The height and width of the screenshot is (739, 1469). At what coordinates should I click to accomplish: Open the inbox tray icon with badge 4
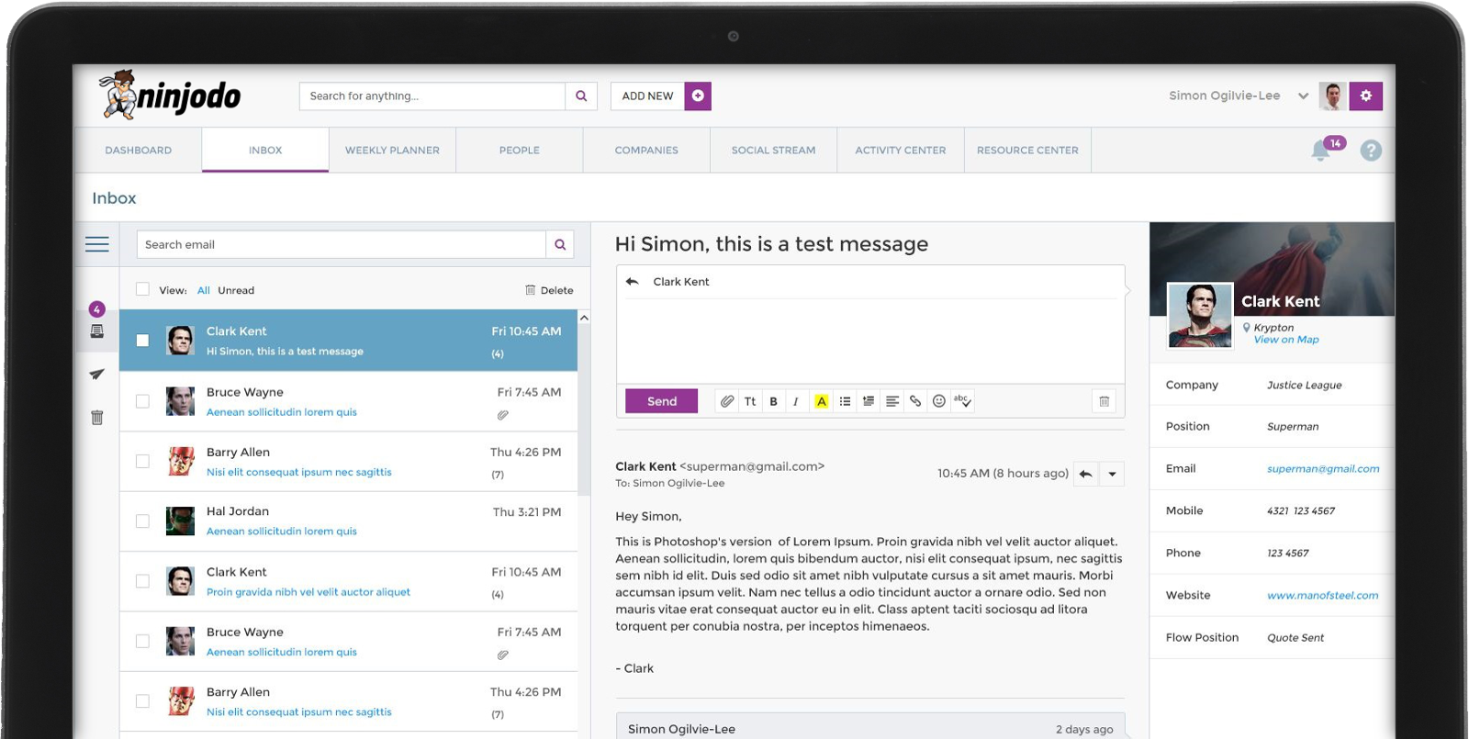(97, 330)
